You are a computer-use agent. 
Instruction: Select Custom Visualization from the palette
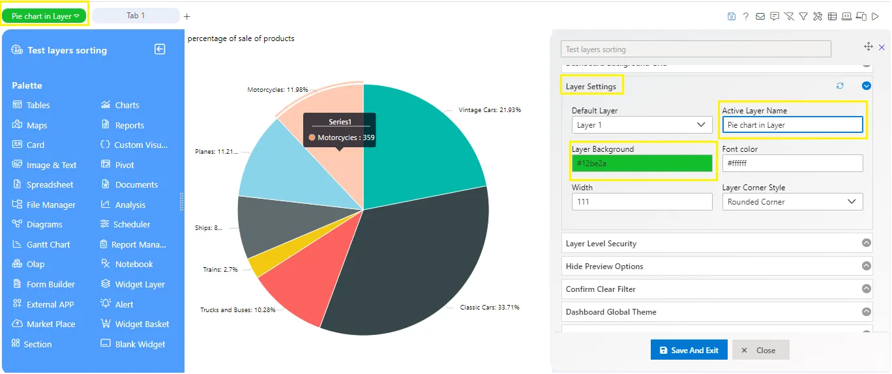coord(134,145)
